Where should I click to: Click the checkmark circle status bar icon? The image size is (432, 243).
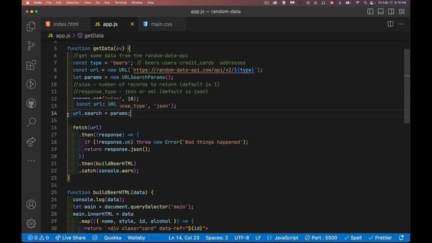(x=94, y=238)
